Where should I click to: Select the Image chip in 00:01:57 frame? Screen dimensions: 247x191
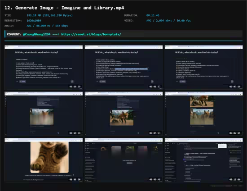(x=103, y=82)
